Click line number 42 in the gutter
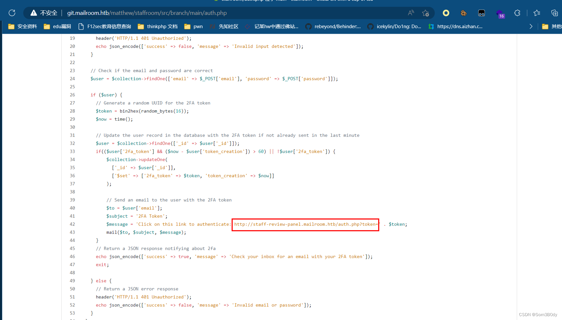562x320 pixels. click(72, 224)
